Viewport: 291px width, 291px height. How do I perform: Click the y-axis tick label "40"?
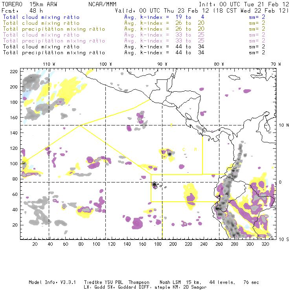pos(15,210)
